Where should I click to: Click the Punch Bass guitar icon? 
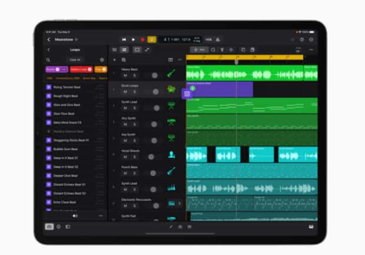coord(171,171)
